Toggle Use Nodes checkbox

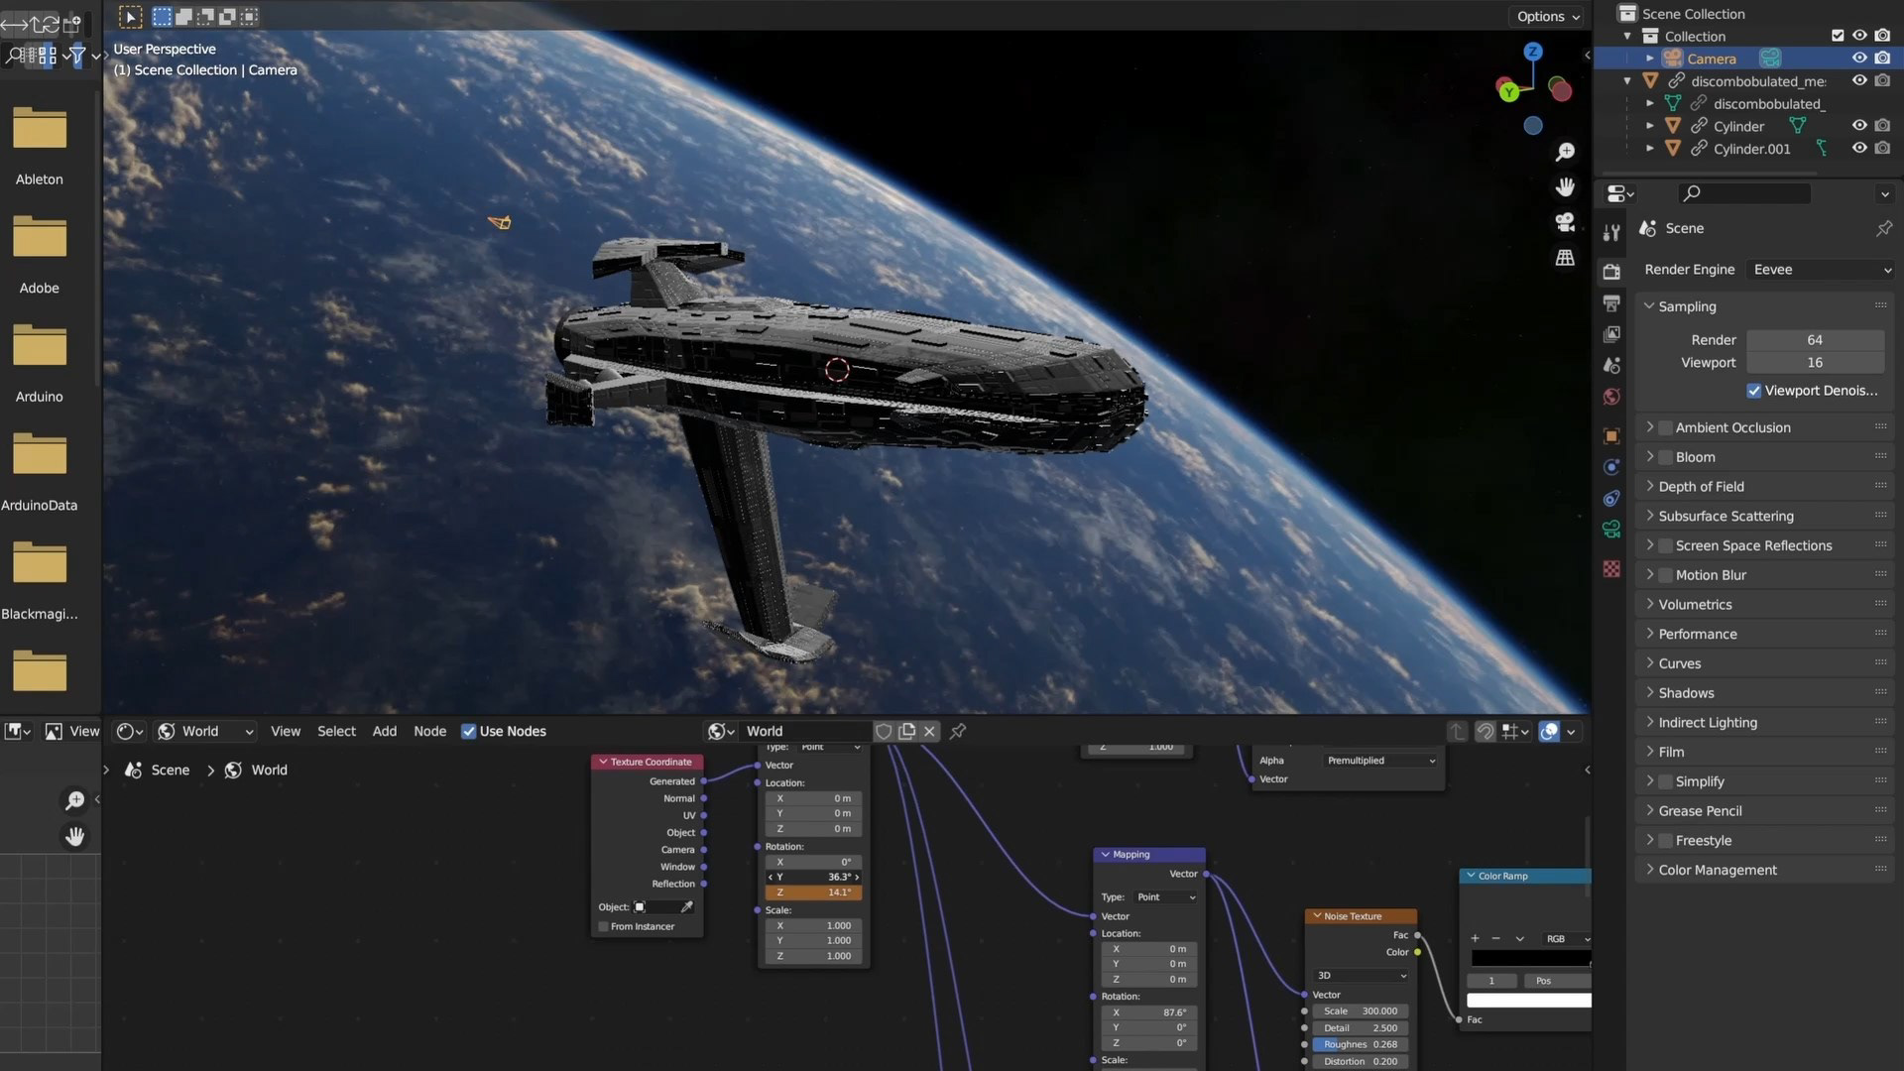click(468, 731)
